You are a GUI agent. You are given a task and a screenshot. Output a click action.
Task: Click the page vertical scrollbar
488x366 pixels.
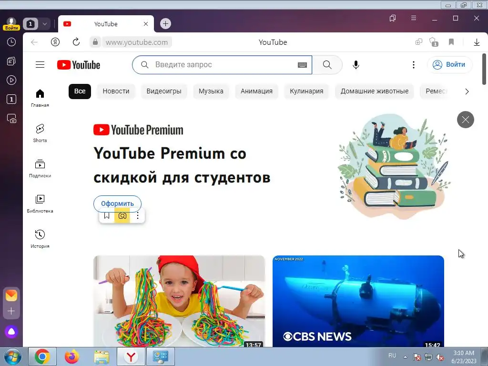[484, 69]
